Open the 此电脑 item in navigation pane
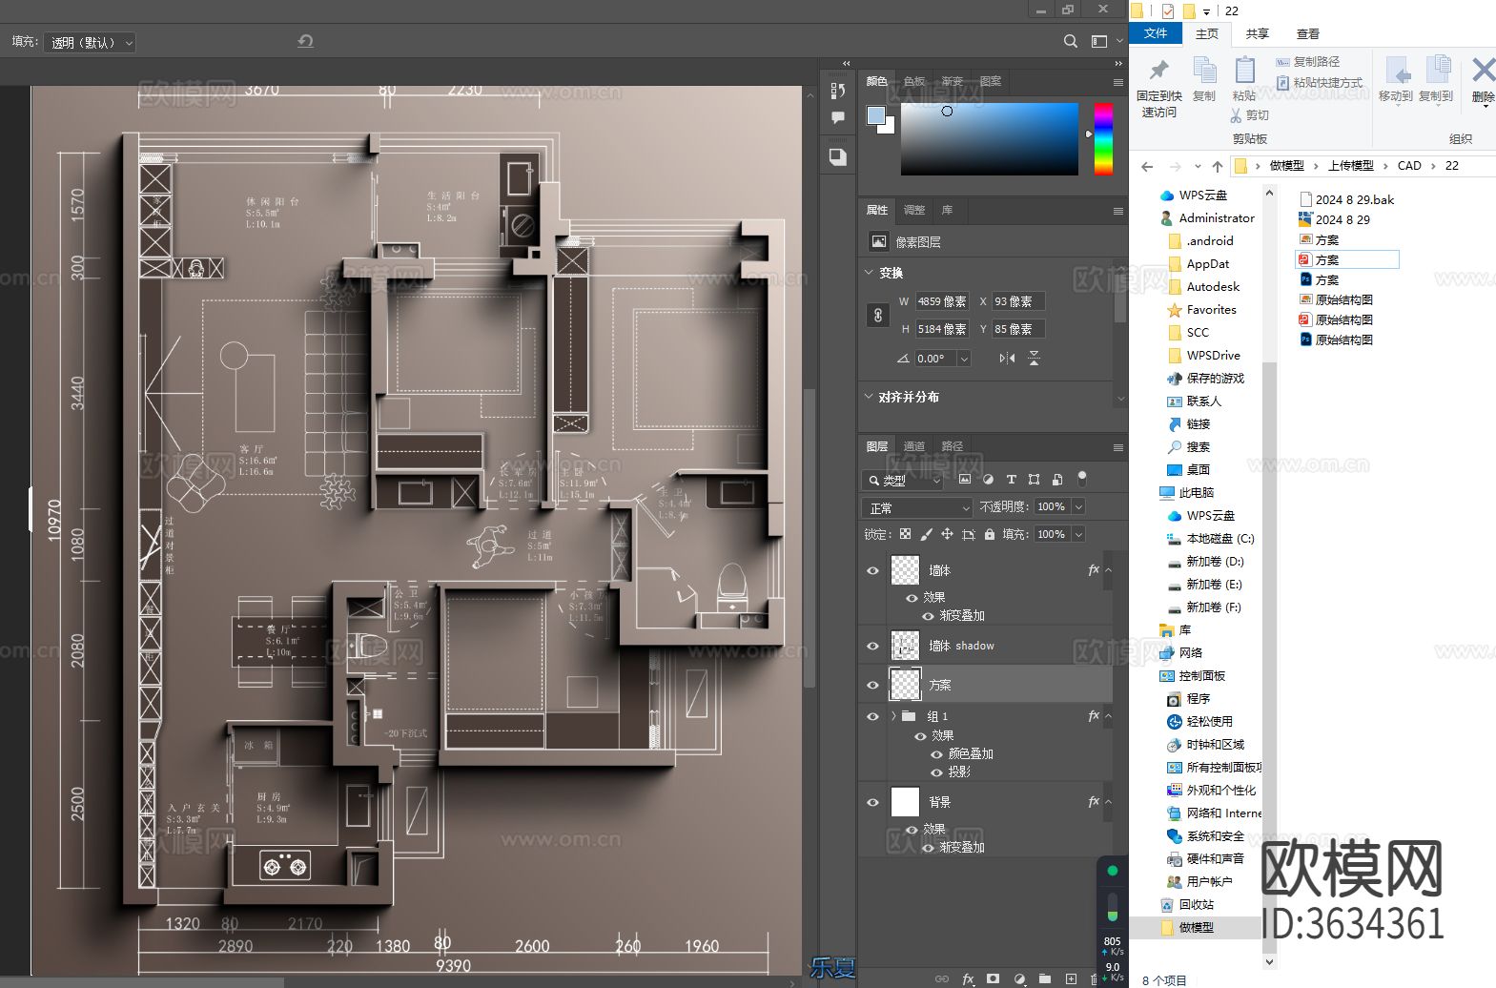Image resolution: width=1496 pixels, height=988 pixels. [1196, 492]
